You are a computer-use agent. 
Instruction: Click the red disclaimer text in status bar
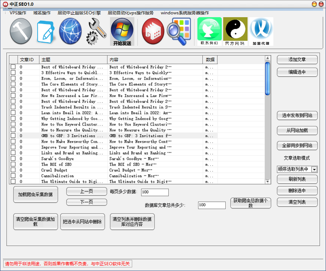[67, 264]
